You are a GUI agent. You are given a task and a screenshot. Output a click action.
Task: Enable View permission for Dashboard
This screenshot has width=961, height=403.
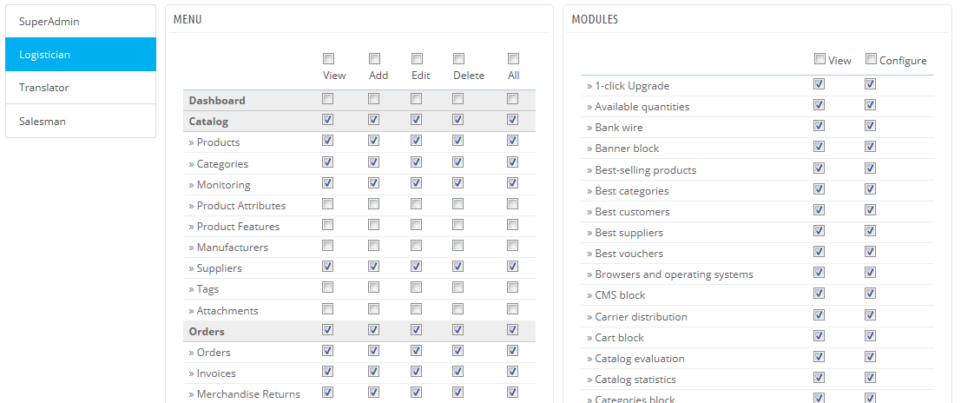click(x=328, y=99)
